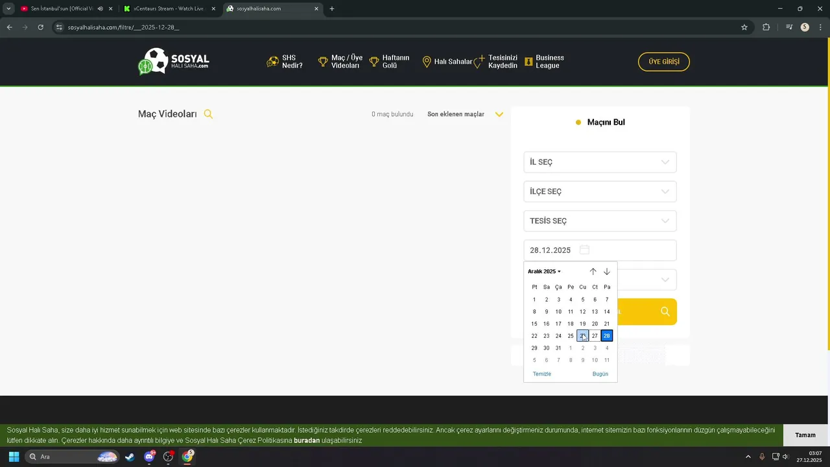The height and width of the screenshot is (467, 830).
Task: Open Haftanın Golü page
Action: coord(390,62)
